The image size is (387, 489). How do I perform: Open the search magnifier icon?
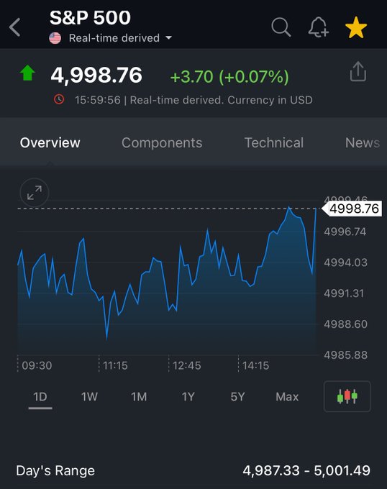tap(281, 27)
